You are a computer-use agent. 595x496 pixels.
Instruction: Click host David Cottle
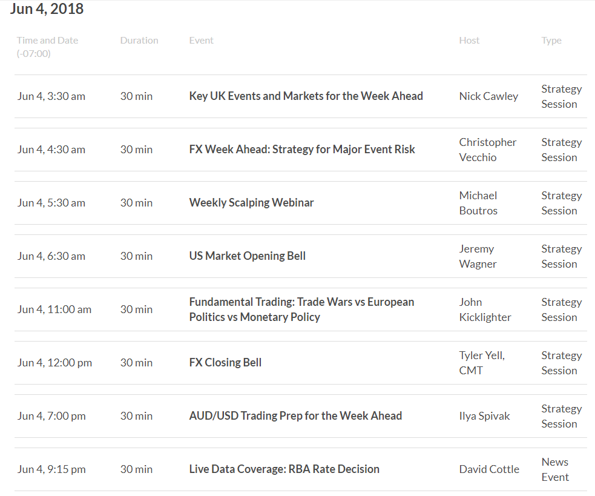[x=489, y=469]
